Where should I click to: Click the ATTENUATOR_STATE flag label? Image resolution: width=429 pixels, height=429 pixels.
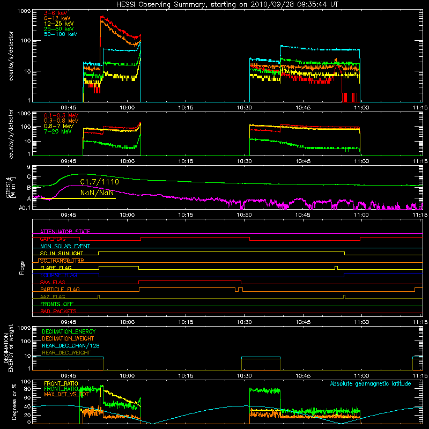(x=65, y=232)
